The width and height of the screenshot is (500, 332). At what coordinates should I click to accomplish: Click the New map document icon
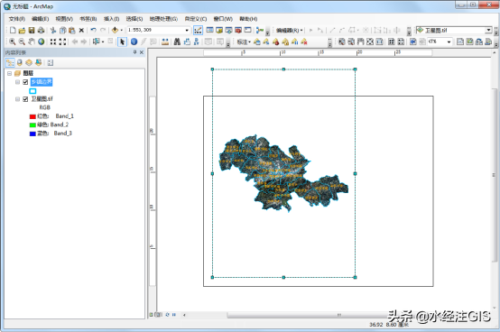(x=13, y=31)
